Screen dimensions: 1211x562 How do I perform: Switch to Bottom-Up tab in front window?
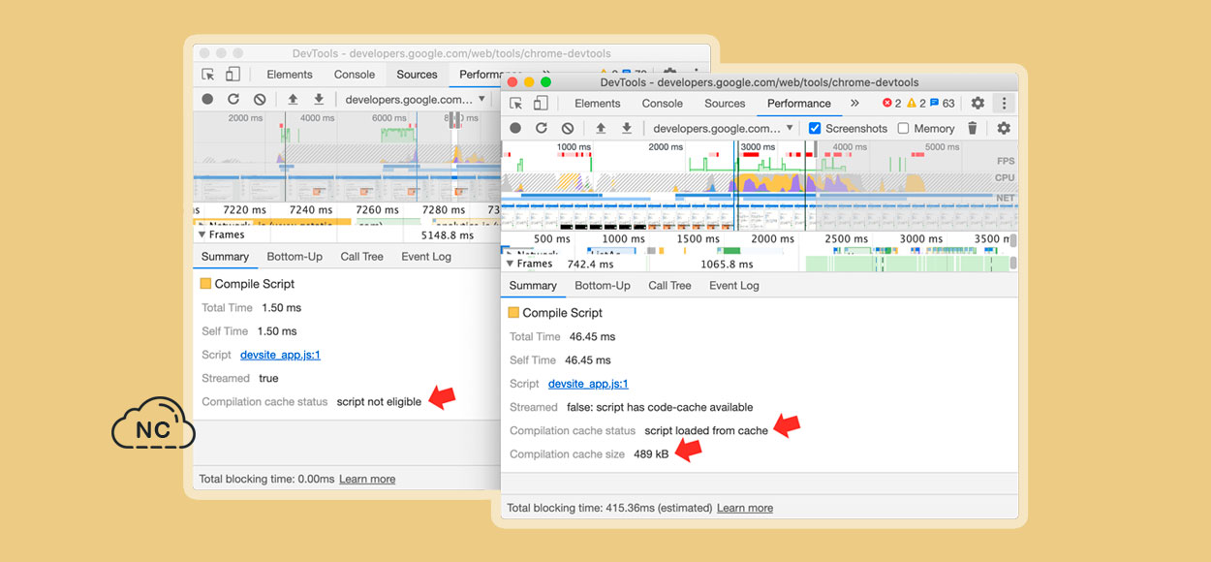(x=603, y=286)
